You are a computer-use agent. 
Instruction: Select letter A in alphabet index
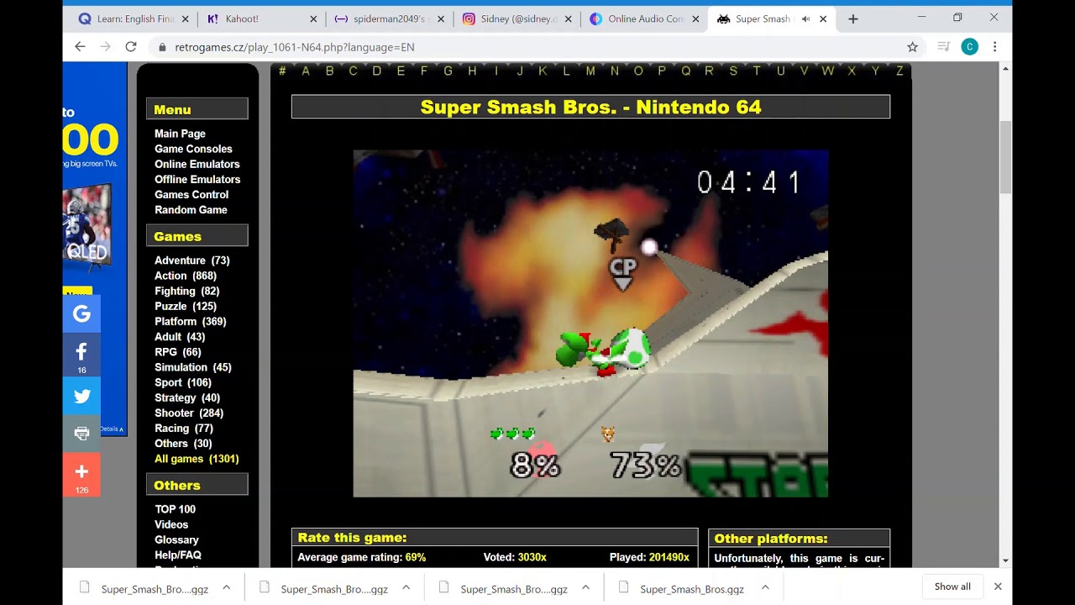(306, 71)
